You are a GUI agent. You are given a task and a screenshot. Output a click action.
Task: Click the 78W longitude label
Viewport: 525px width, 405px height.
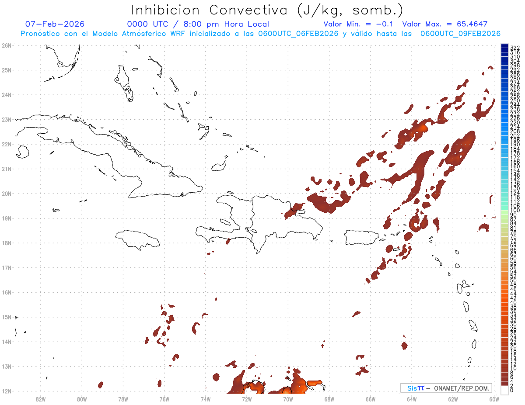click(x=123, y=399)
